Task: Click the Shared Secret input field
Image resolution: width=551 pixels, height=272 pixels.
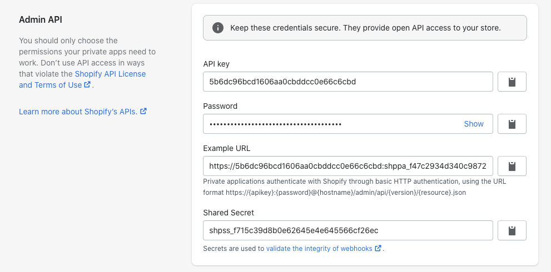Action: coord(348,230)
